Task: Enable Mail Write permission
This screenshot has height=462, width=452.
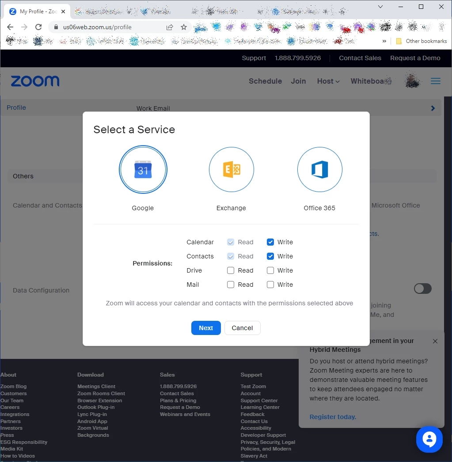Action: pyautogui.click(x=270, y=285)
